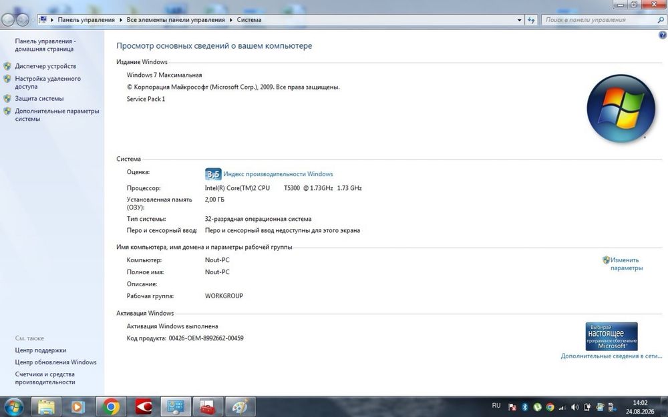Open Настройка удаленного доступа
The width and height of the screenshot is (668, 417).
[47, 83]
